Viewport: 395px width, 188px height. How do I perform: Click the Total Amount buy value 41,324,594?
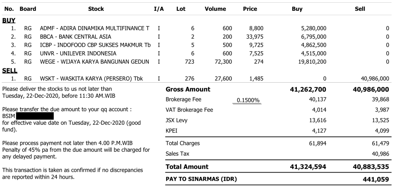tap(308, 167)
